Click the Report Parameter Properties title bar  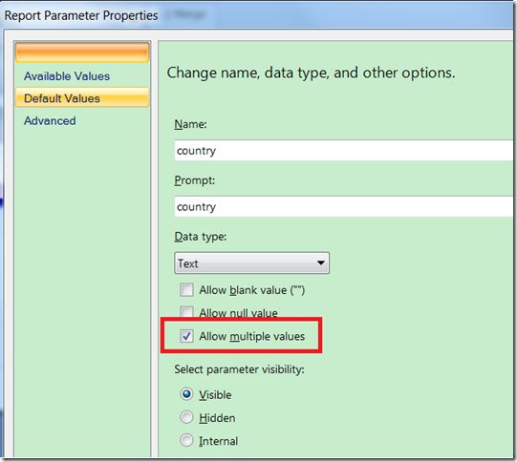click(257, 15)
